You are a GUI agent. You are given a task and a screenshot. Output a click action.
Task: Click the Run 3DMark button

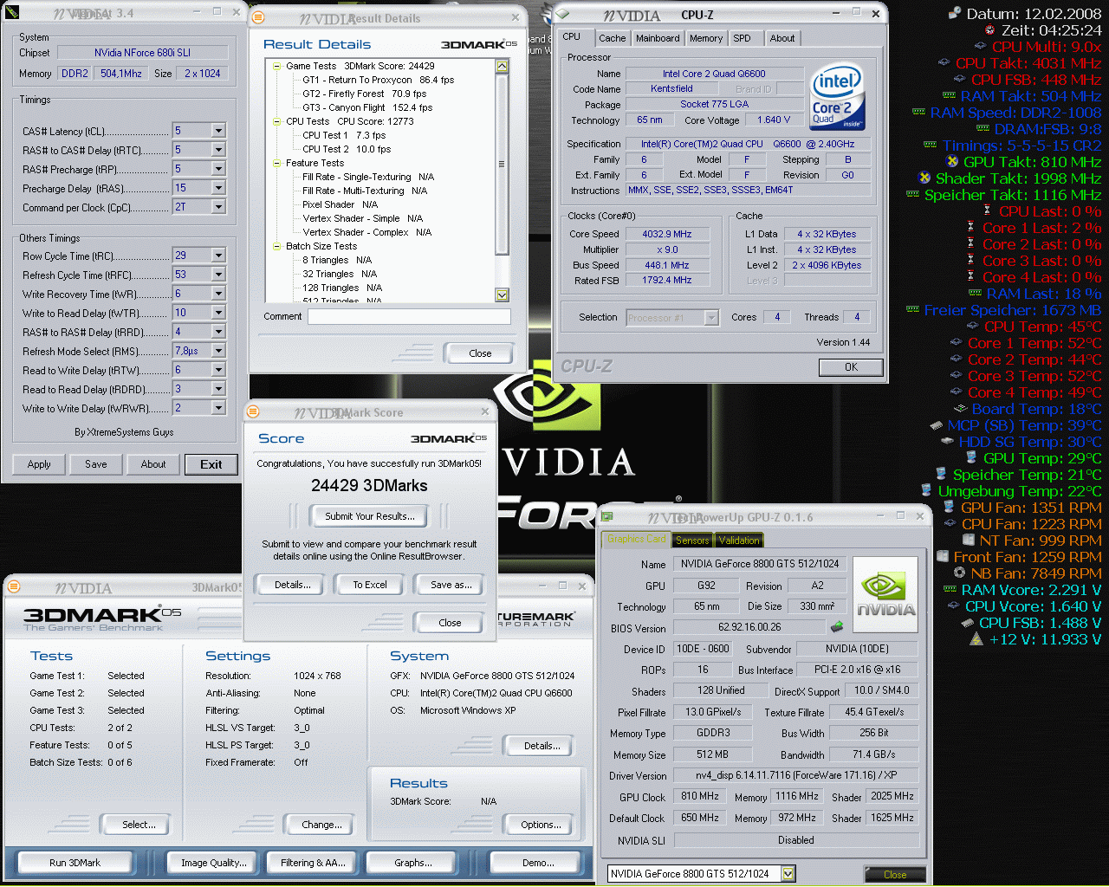tap(75, 863)
